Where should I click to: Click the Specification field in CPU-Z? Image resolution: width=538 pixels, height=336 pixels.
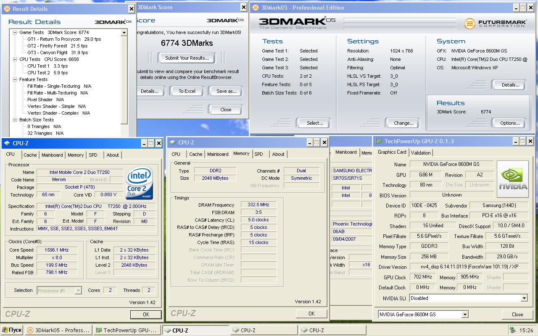tap(96, 206)
